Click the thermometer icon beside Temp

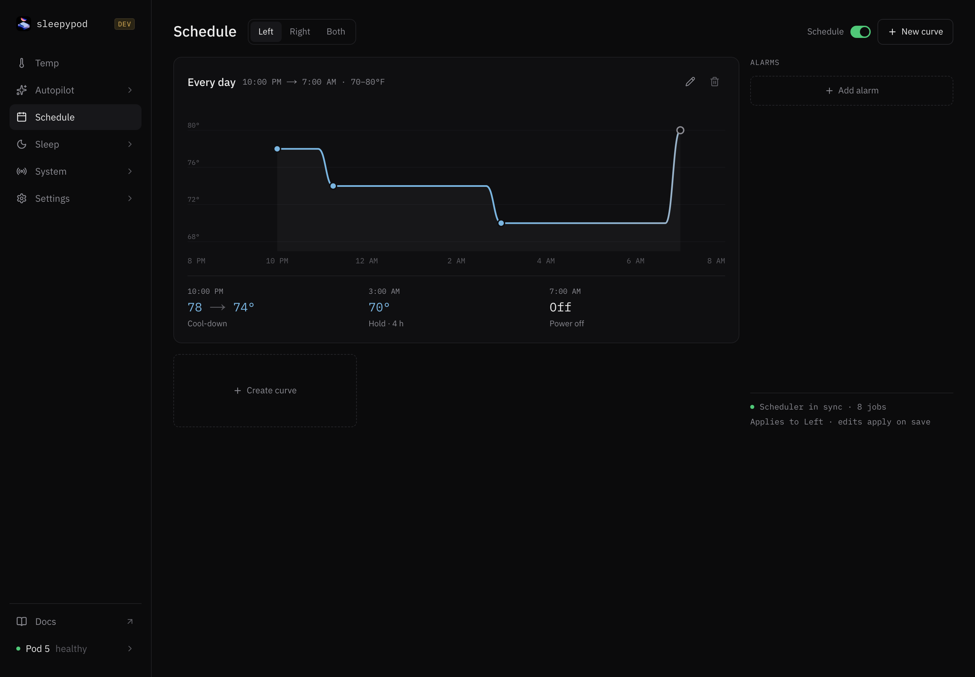click(22, 63)
